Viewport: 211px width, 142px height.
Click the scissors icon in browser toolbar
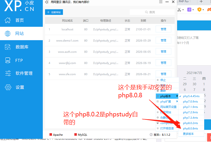(179, 10)
